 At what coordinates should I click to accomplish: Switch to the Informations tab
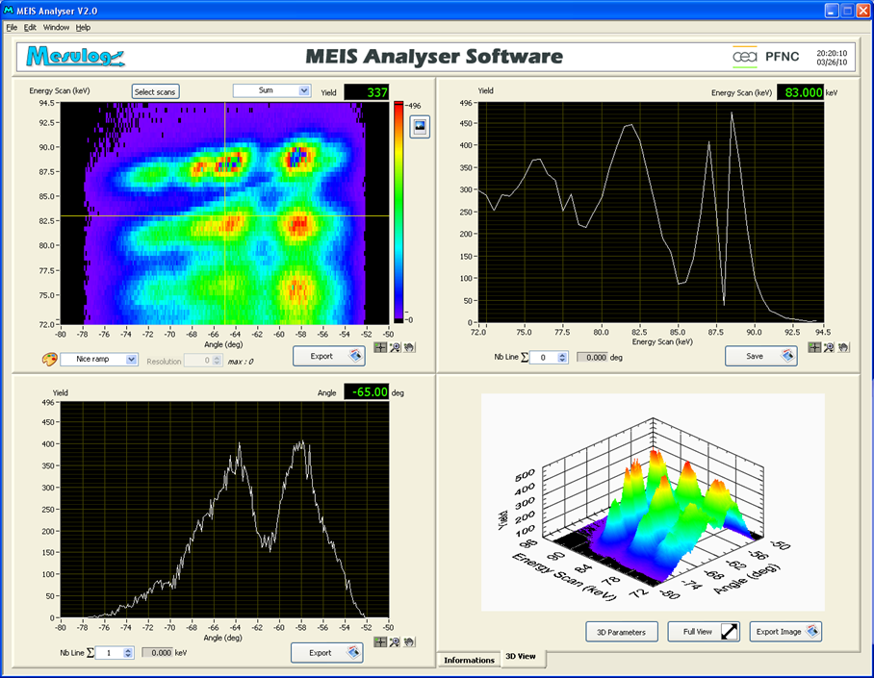pyautogui.click(x=469, y=660)
